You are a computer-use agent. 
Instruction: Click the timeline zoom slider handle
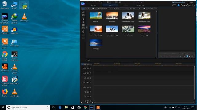(87, 103)
